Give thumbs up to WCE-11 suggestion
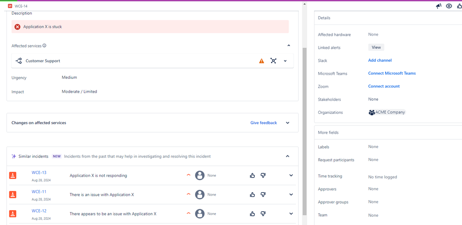This screenshot has height=225, width=462. 252,195
